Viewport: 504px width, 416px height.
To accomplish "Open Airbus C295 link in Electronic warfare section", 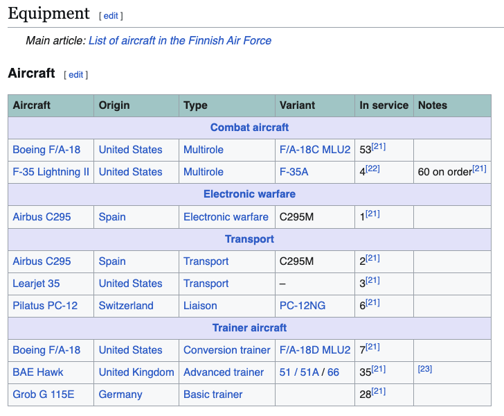I will click(42, 217).
